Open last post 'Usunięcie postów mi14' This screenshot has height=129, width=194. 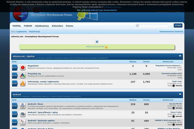172,74
